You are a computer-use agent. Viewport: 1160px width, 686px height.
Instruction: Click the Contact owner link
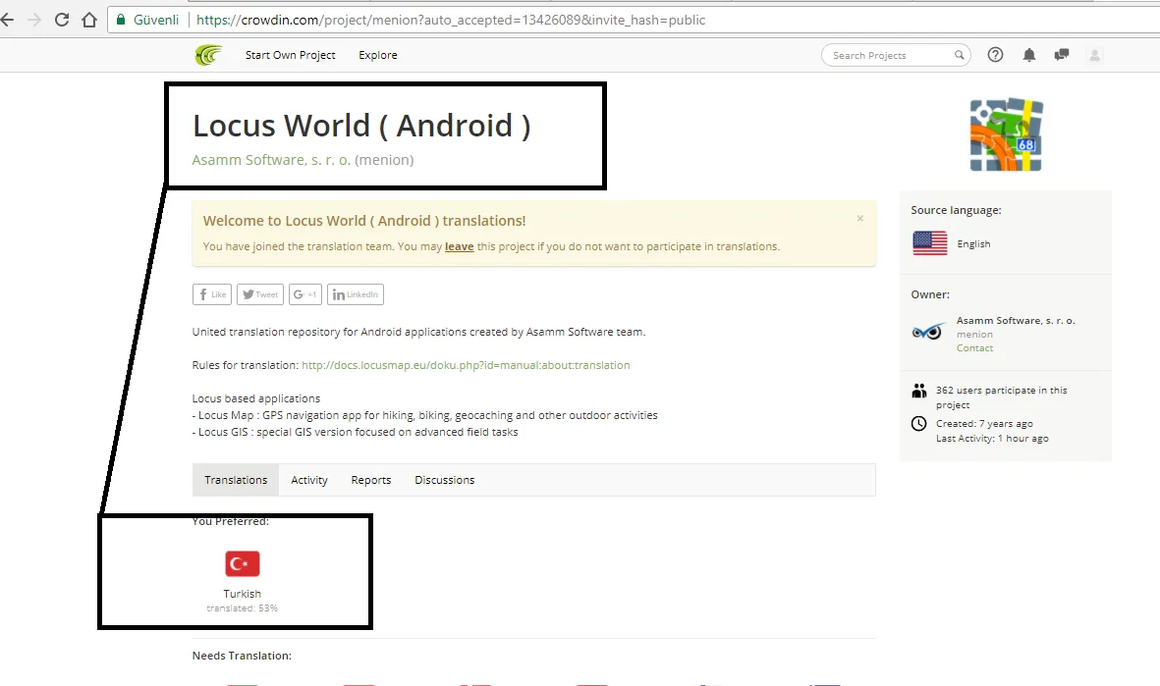coord(975,348)
